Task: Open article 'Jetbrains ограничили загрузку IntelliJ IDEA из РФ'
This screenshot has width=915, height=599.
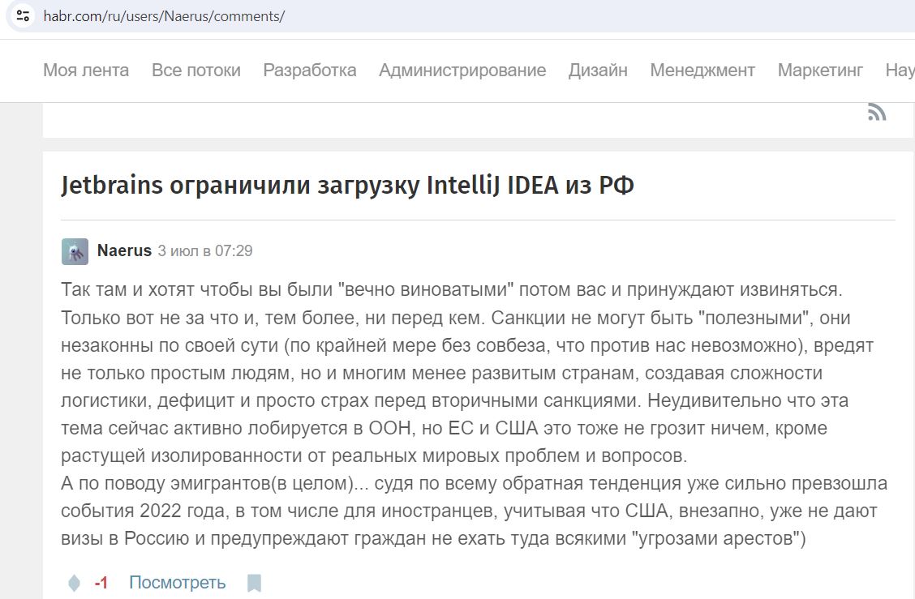Action: click(x=347, y=186)
